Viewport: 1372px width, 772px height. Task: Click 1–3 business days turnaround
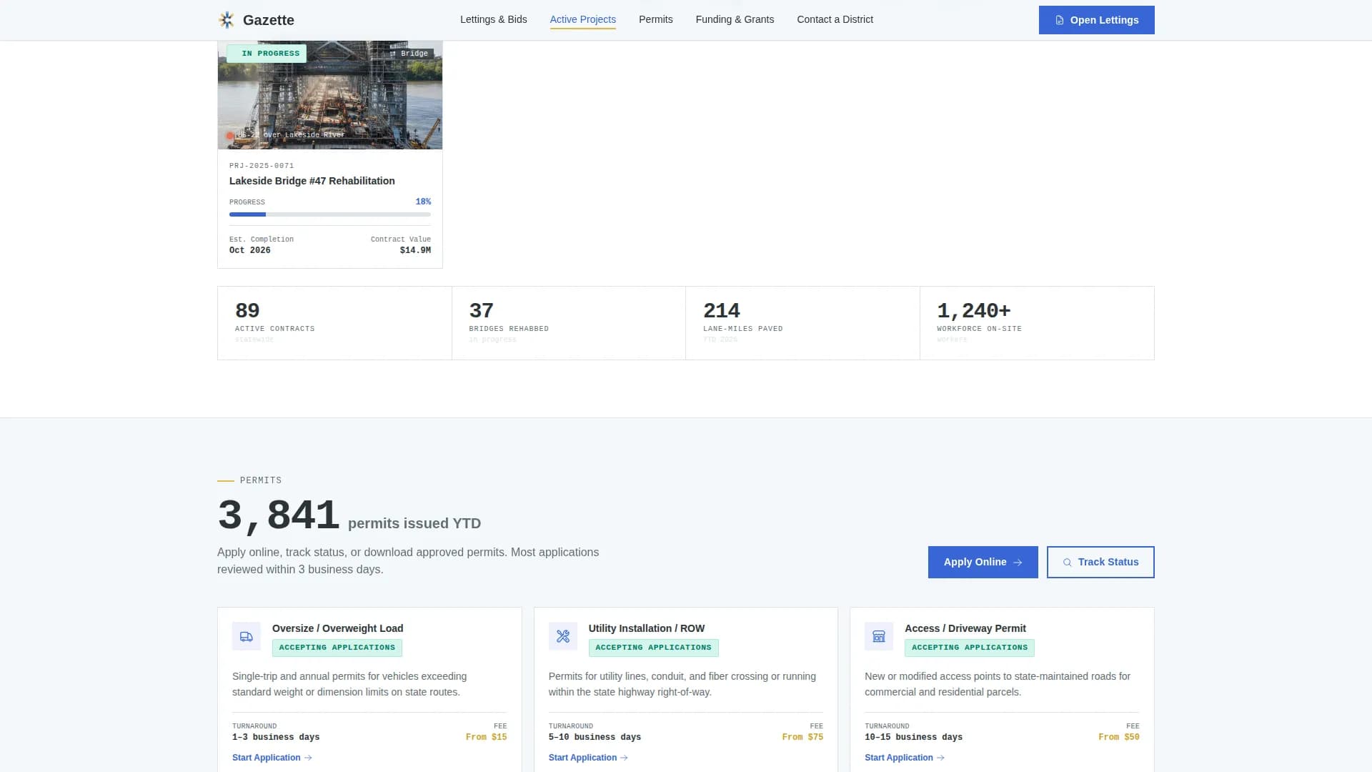[x=276, y=737]
